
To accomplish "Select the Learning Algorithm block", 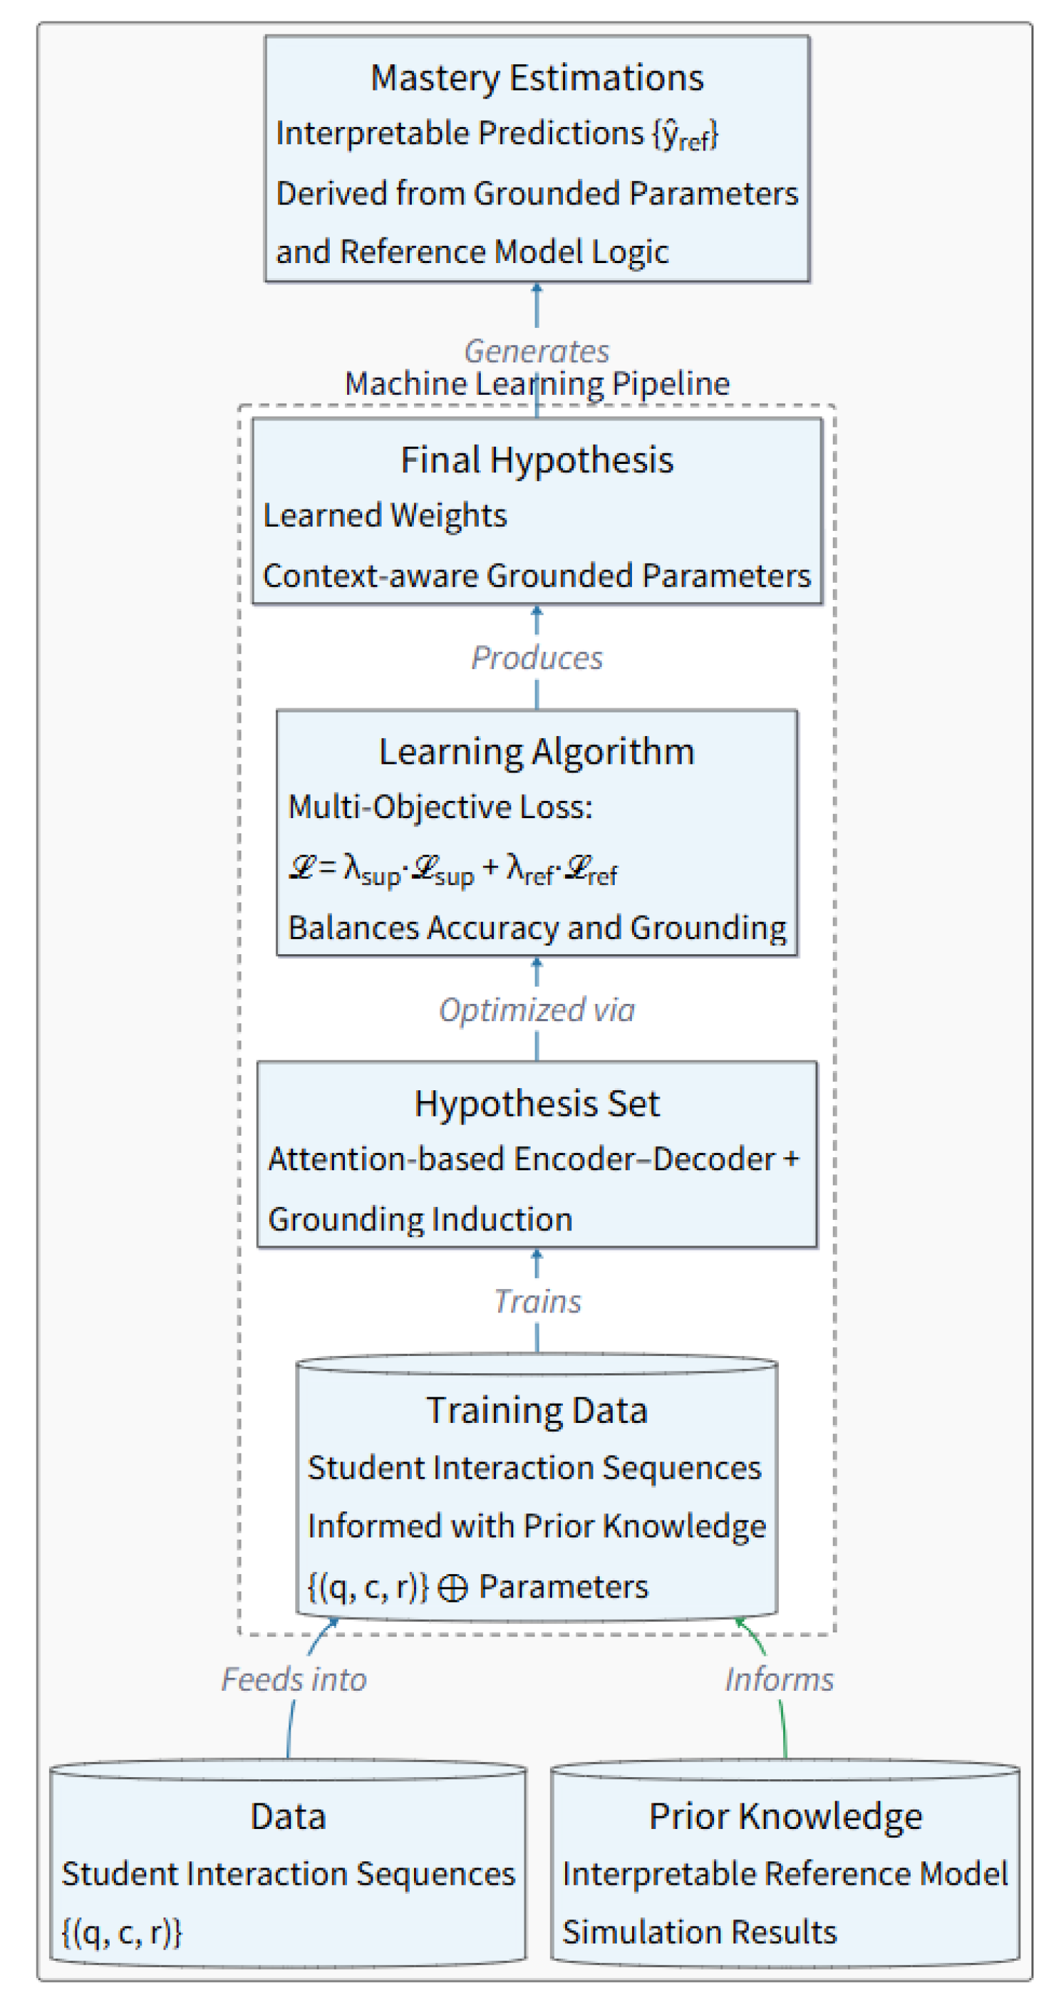I will pos(537,833).
